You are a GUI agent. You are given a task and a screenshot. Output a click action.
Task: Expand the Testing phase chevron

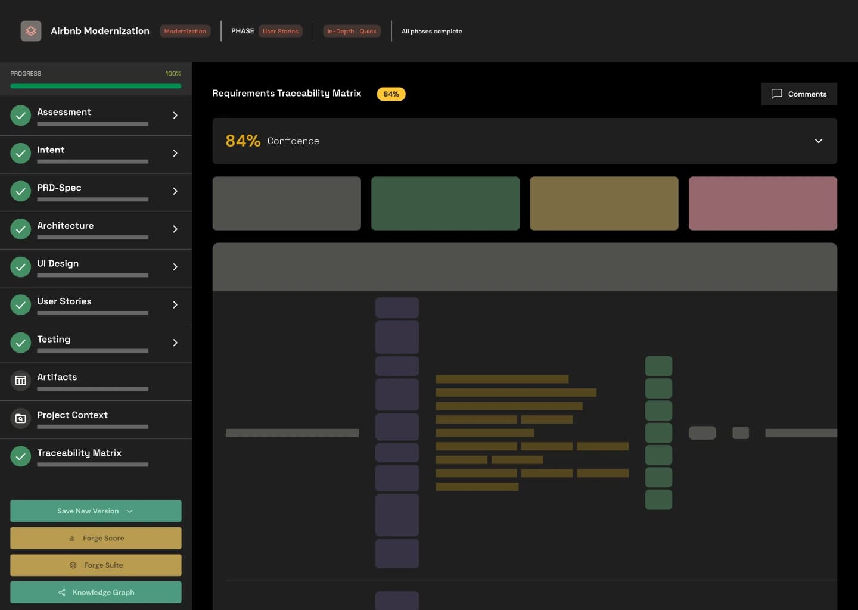[175, 343]
